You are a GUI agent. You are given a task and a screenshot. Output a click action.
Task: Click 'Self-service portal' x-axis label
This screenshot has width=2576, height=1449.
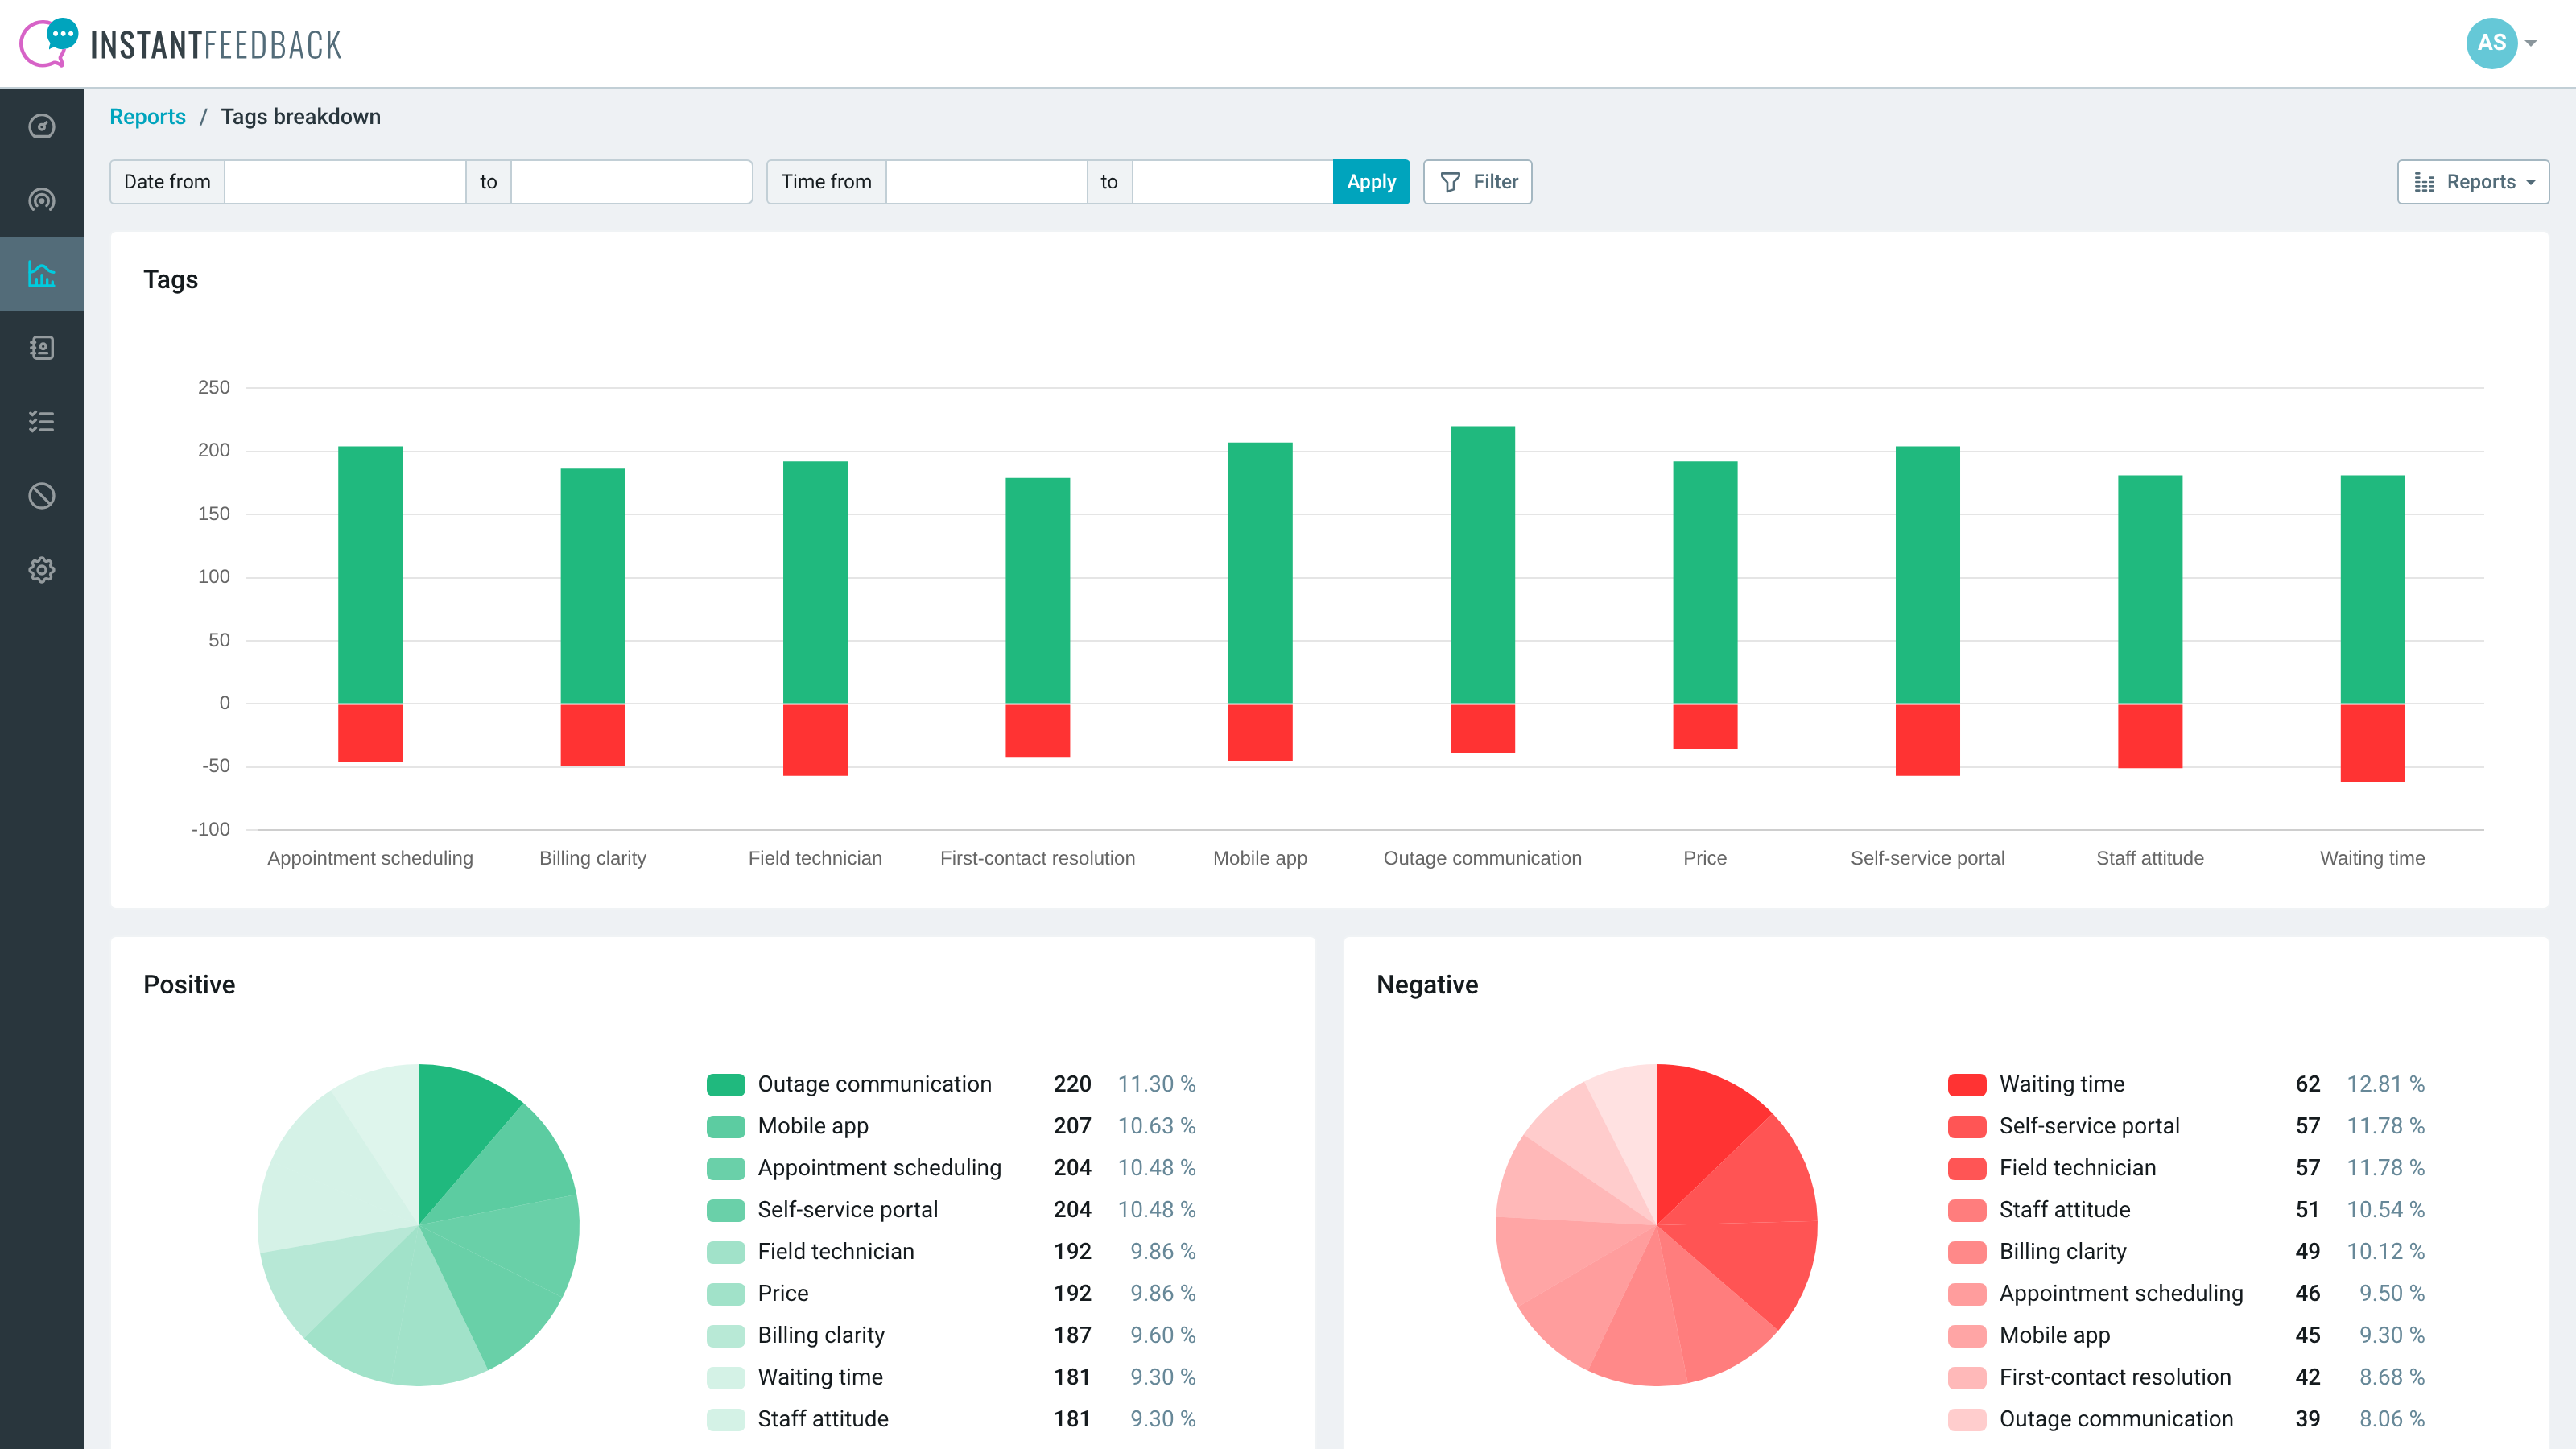coord(1927,858)
